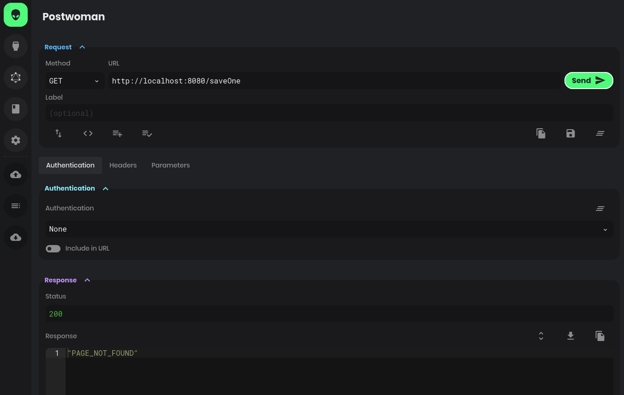The width and height of the screenshot is (624, 395).
Task: Click line number 1 in response editor
Action: [x=57, y=353]
